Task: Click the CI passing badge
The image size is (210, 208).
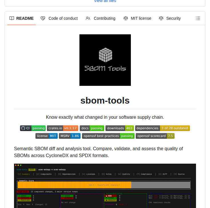Action: (x=33, y=128)
